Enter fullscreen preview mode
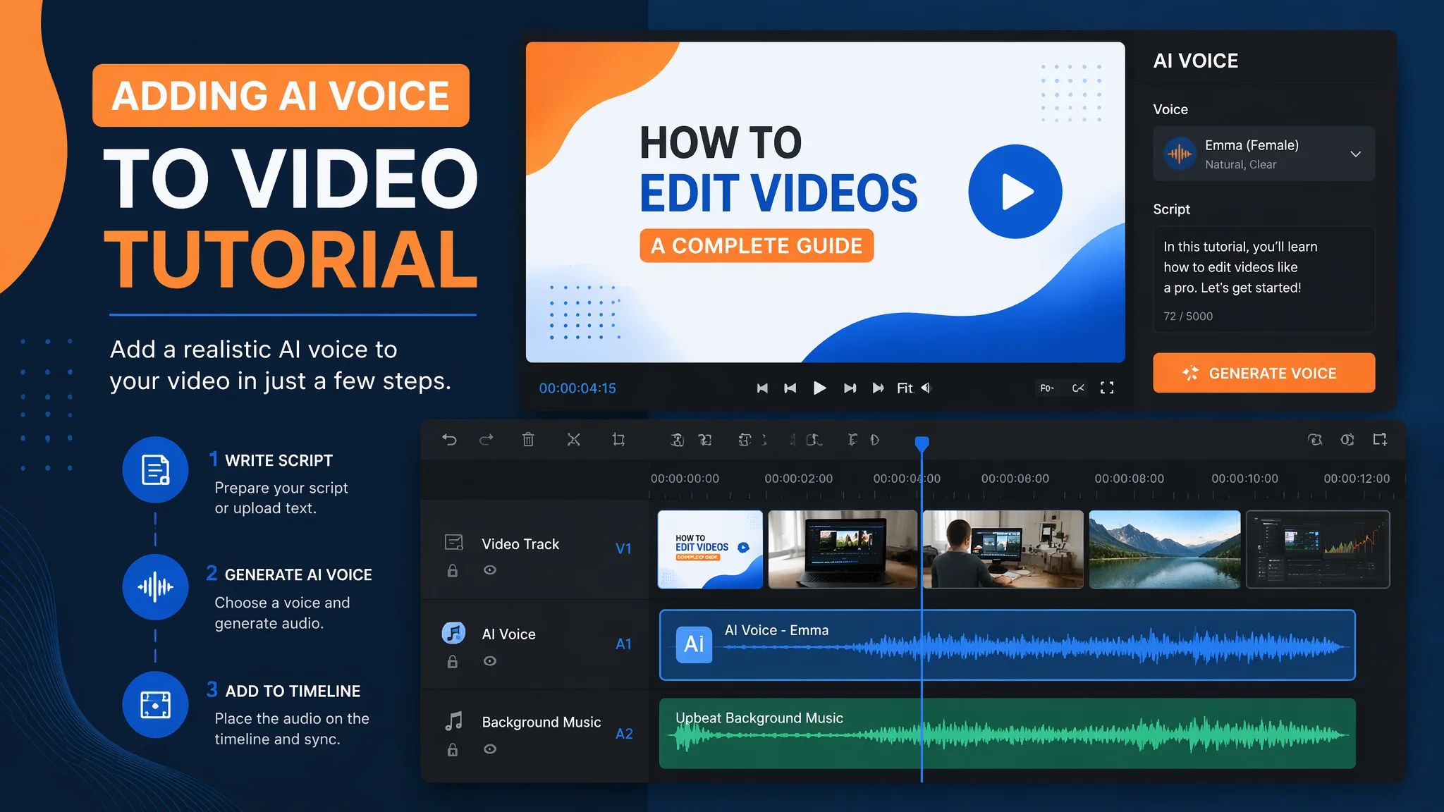This screenshot has height=812, width=1444. (1107, 388)
